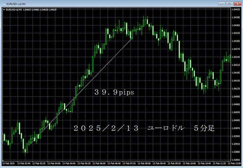Click the 1.04425 price on the price axis
Screen dimensions: 243x168
tap(236, 10)
